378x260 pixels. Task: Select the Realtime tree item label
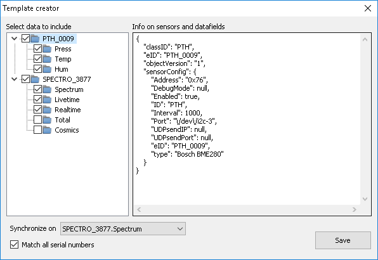pyautogui.click(x=68, y=110)
